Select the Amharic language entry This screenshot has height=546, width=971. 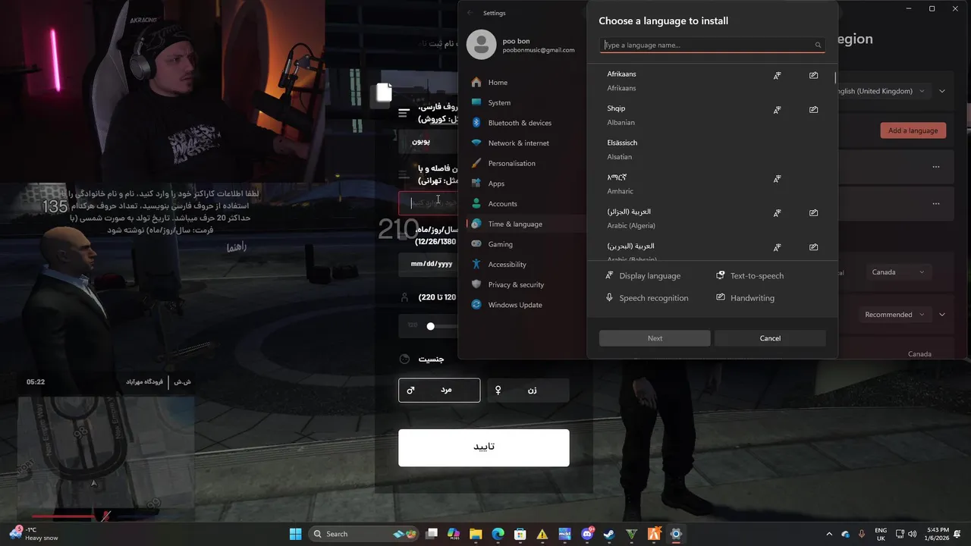click(712, 184)
